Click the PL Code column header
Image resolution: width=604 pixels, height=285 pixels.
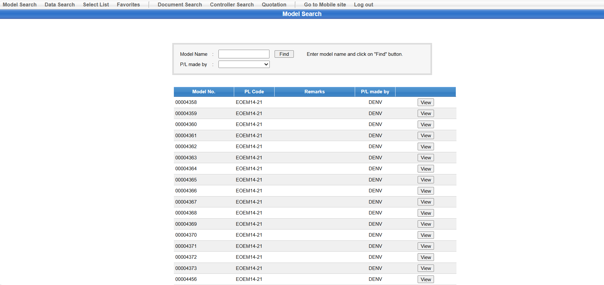point(254,92)
